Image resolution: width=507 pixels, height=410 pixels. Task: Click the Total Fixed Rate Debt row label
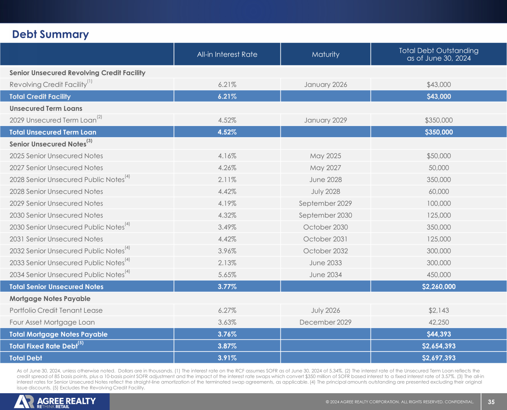point(43,346)
